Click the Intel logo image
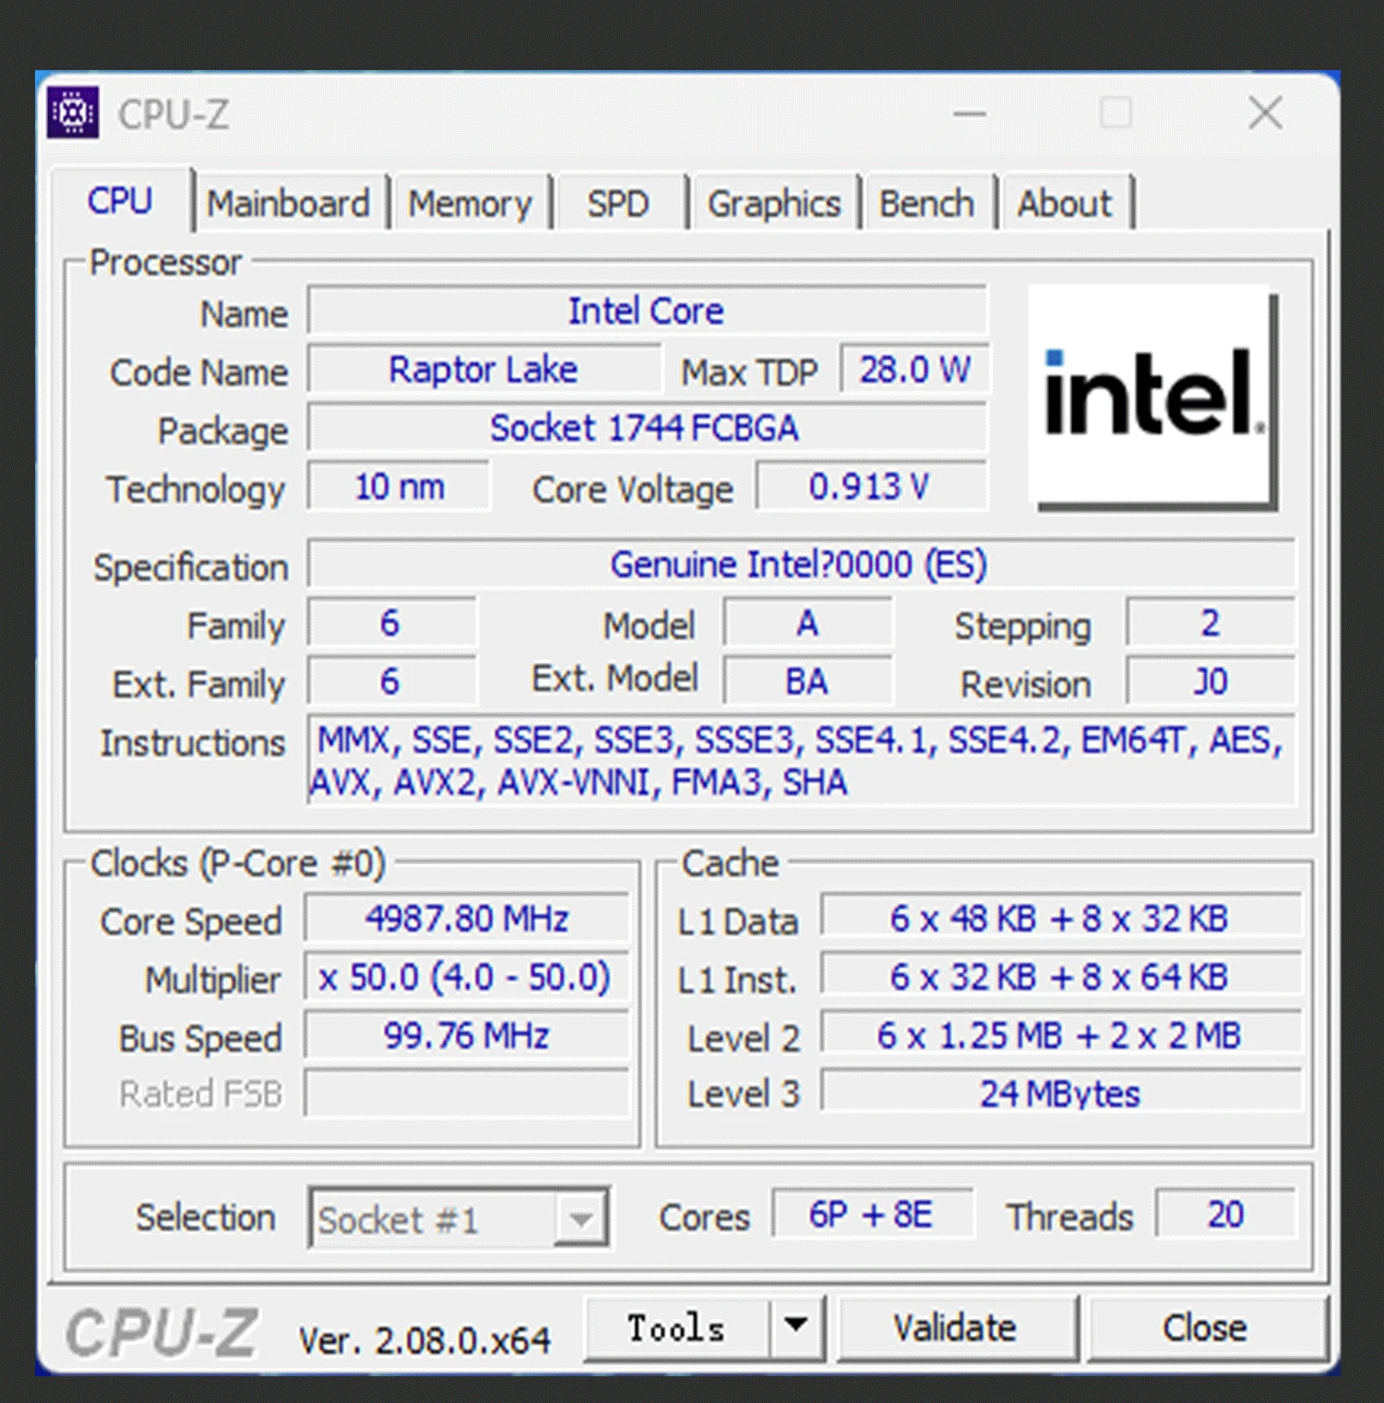This screenshot has height=1403, width=1384. pos(1152,397)
